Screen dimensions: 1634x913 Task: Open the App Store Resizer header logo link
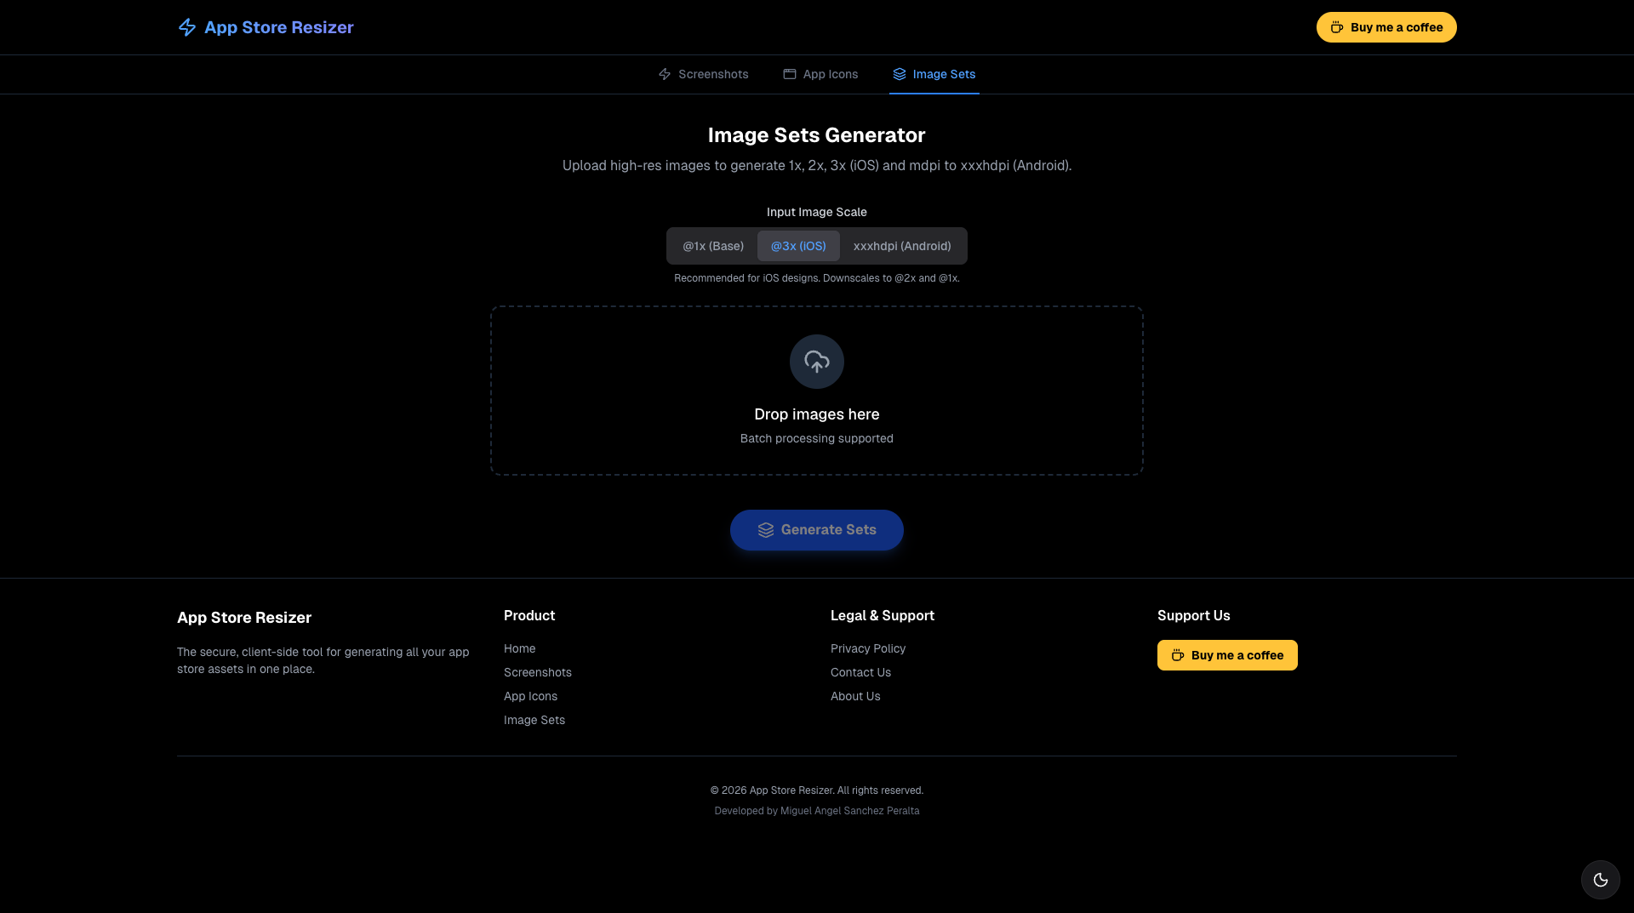pos(266,27)
